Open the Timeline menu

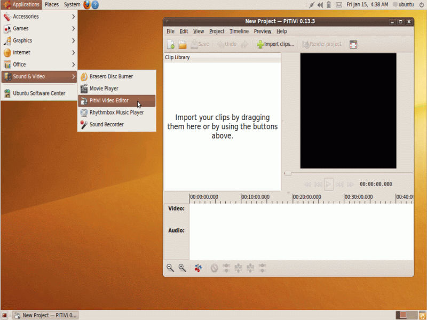tap(239, 31)
